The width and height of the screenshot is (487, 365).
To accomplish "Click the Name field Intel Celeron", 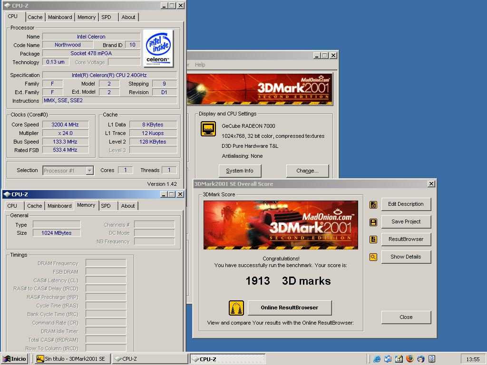I will coord(91,37).
